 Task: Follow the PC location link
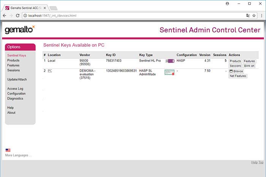[50, 71]
